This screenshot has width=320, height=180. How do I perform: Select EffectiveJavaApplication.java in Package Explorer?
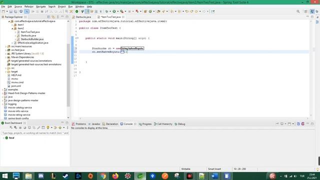click(x=33, y=43)
